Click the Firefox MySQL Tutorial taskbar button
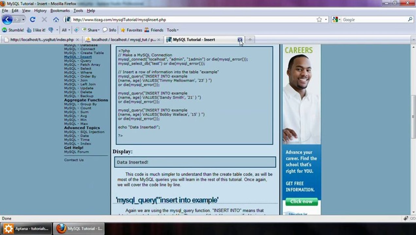The height and width of the screenshot is (235, 416). [79, 228]
